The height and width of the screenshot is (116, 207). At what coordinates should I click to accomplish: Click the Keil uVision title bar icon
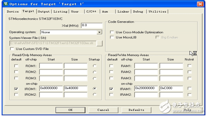[x=5, y=4]
